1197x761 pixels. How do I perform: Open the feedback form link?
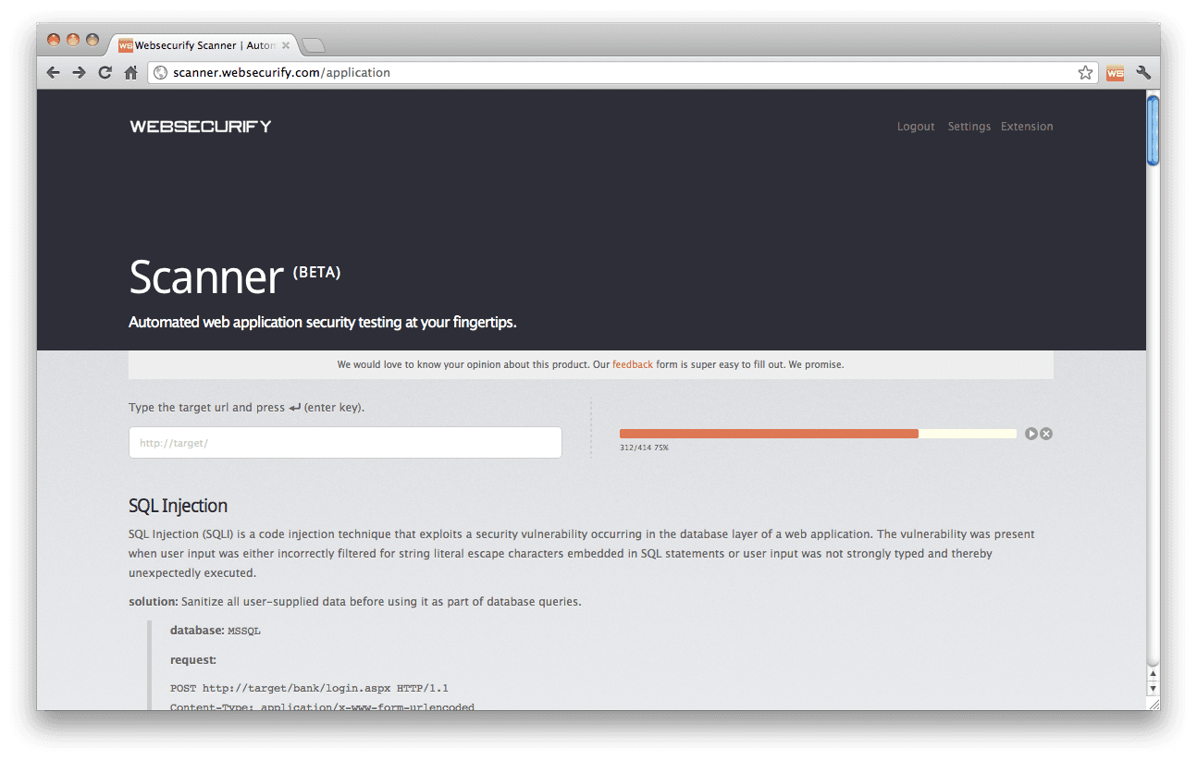[x=633, y=364]
